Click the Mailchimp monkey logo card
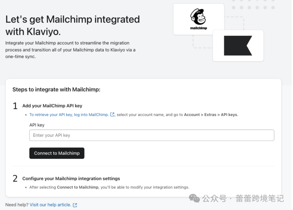293x210 pixels. point(199,19)
